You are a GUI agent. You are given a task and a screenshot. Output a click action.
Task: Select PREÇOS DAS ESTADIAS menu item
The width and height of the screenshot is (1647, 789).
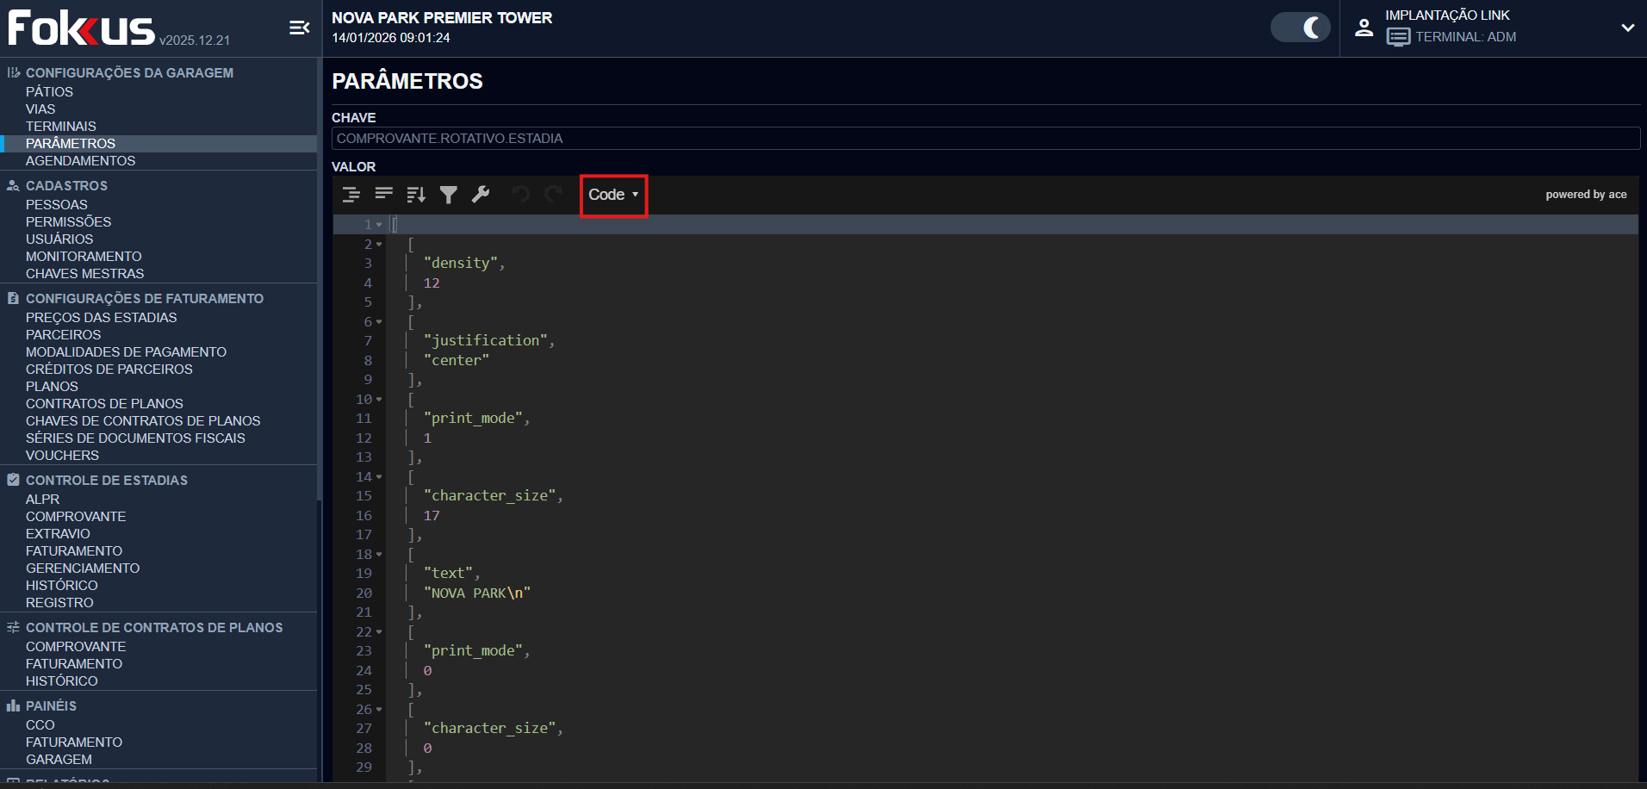101,318
